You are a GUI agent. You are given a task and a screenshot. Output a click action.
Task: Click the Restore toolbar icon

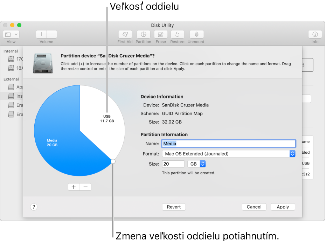[177, 34]
